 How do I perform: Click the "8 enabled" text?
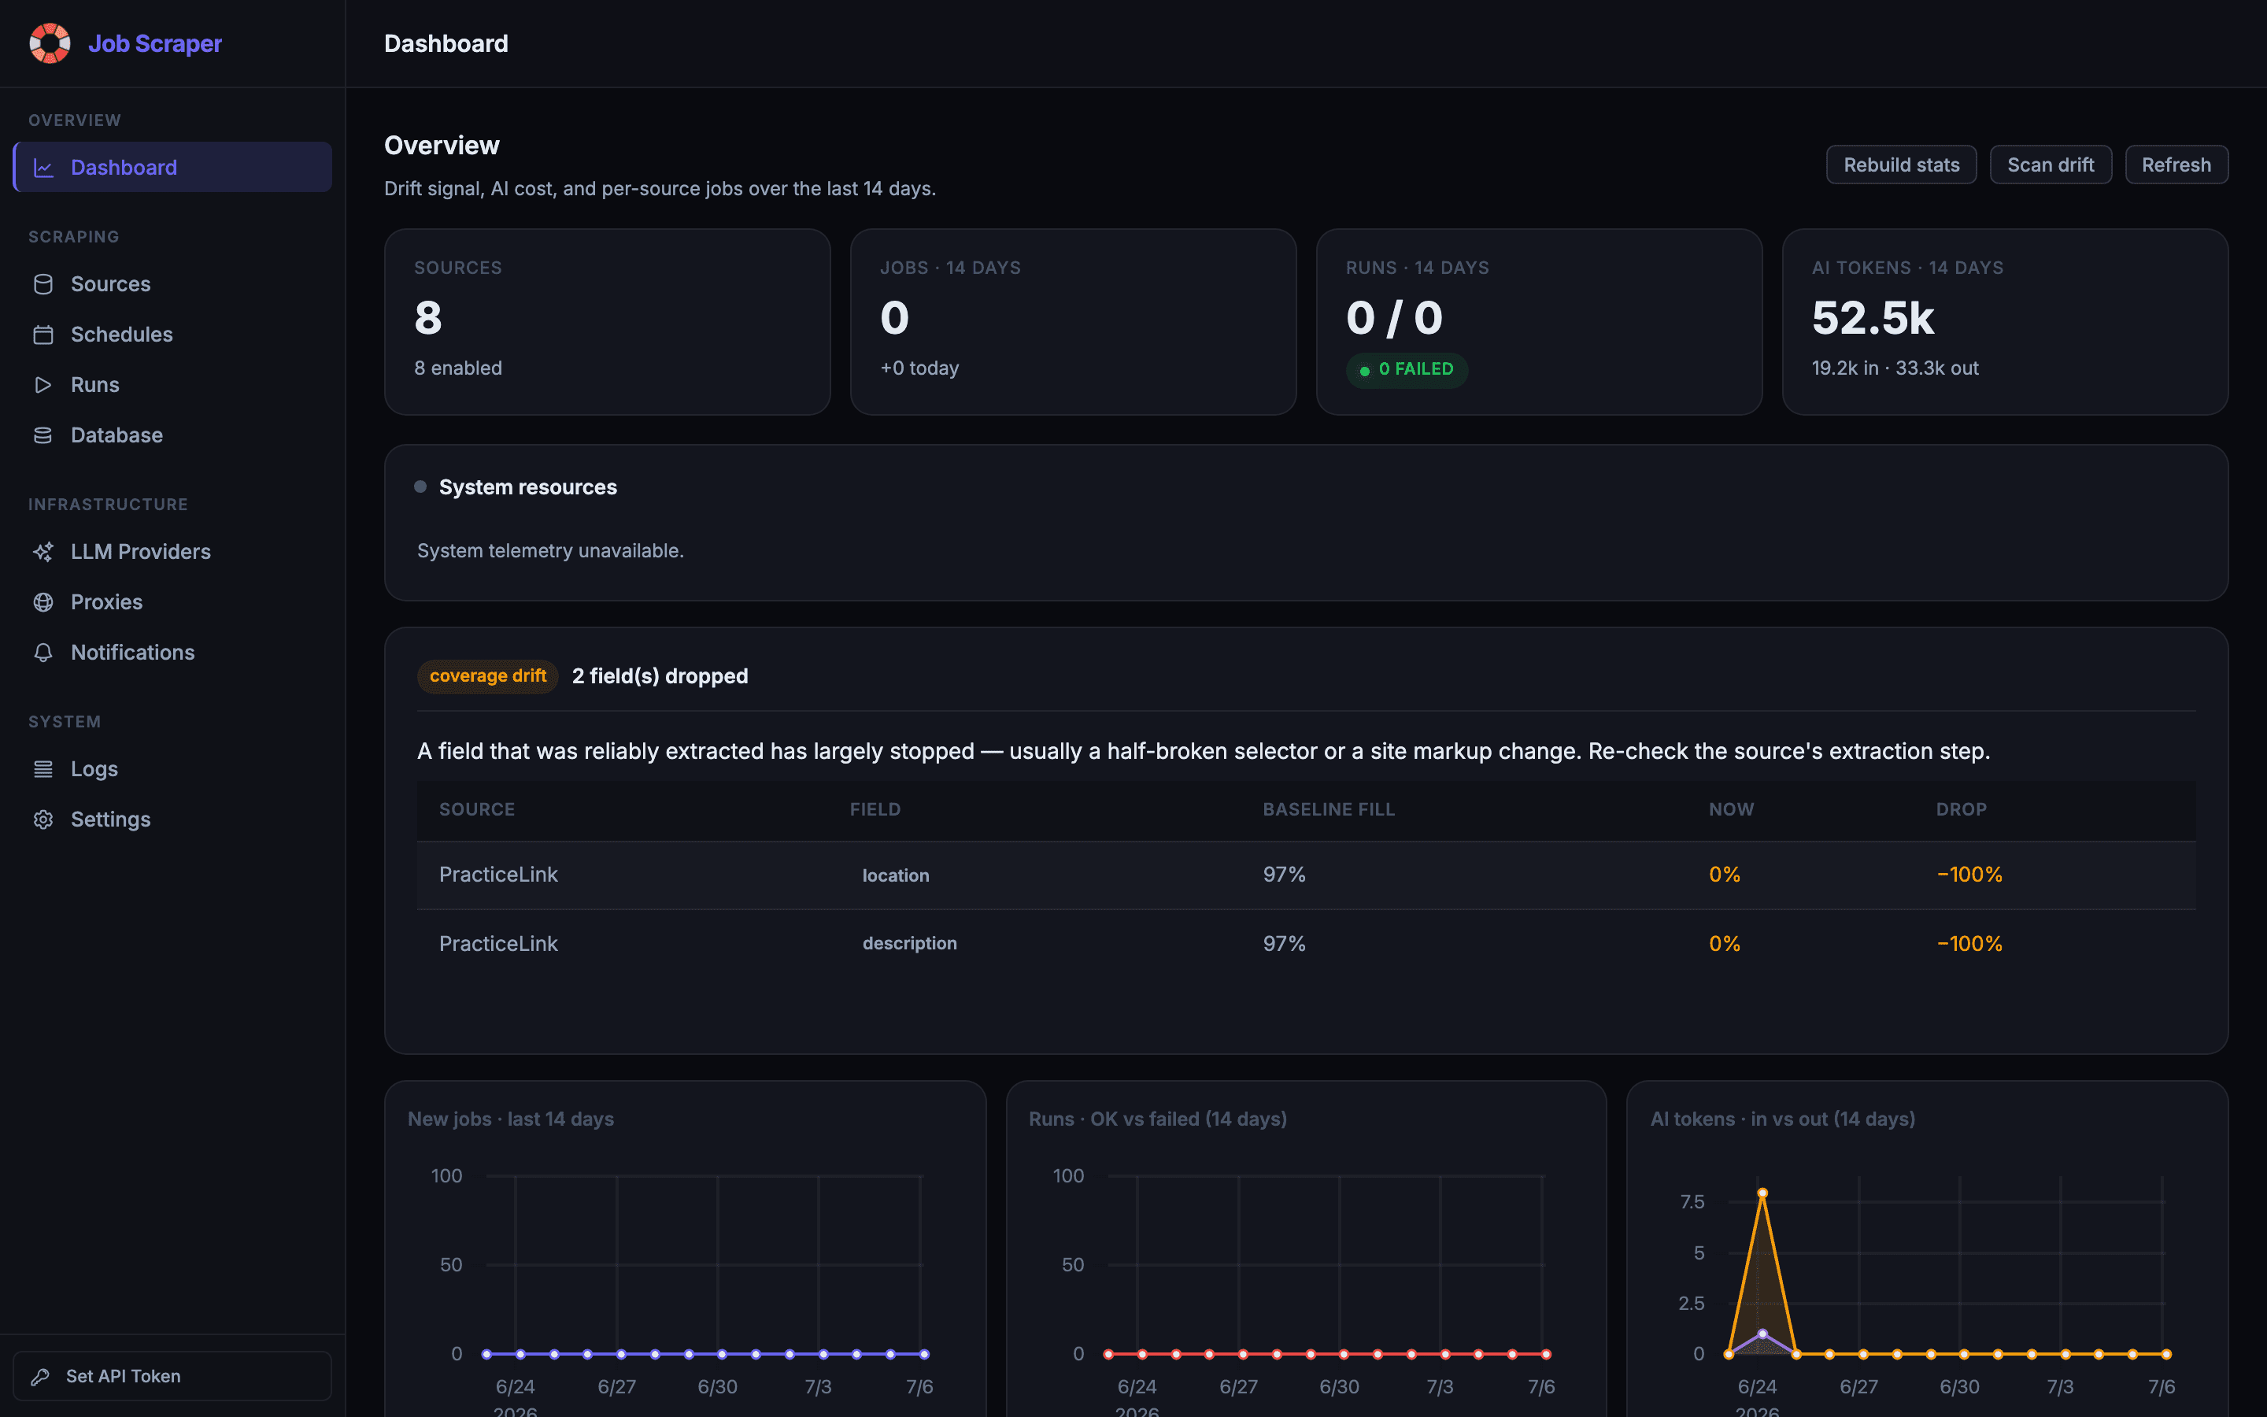tap(458, 368)
